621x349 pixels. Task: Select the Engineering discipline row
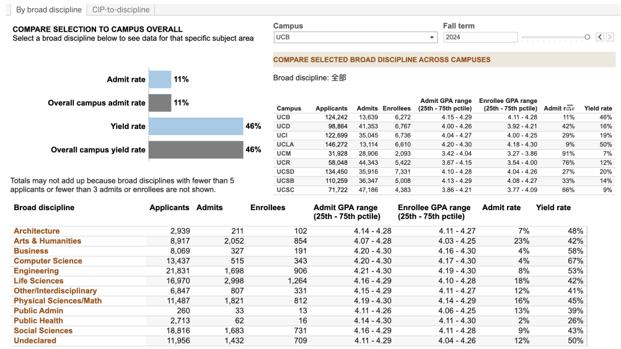(x=36, y=271)
